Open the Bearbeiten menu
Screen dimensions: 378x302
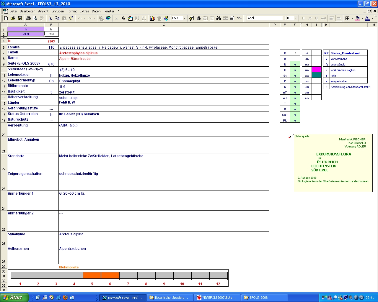click(x=27, y=11)
